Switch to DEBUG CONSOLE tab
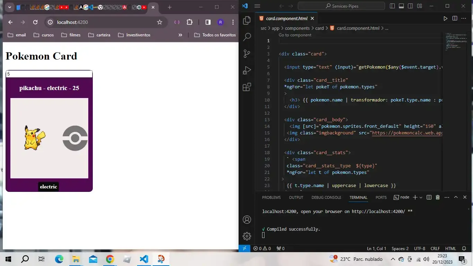Image resolution: width=473 pixels, height=266 pixels. tap(326, 197)
